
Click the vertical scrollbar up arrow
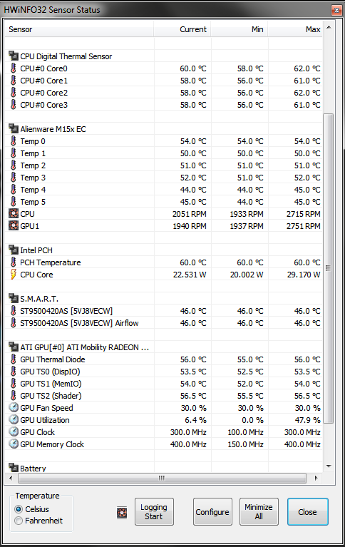pyautogui.click(x=329, y=27)
